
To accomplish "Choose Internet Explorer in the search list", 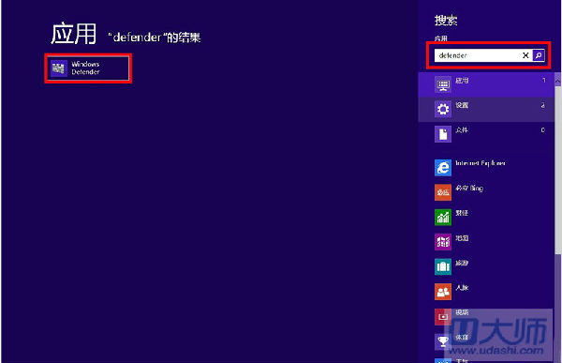I will (481, 167).
